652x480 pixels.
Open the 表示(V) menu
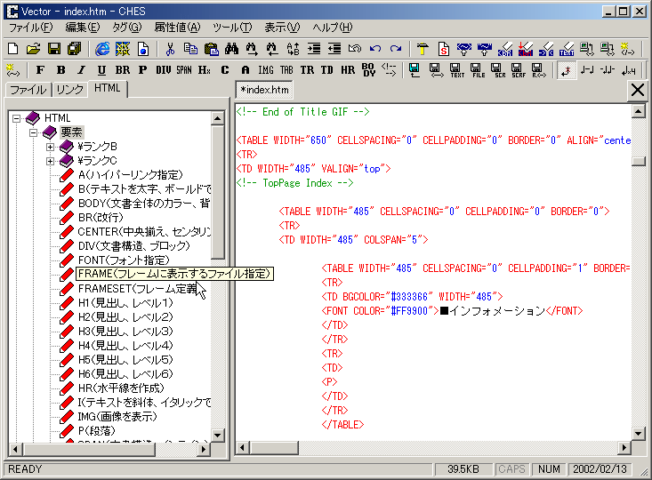click(282, 28)
